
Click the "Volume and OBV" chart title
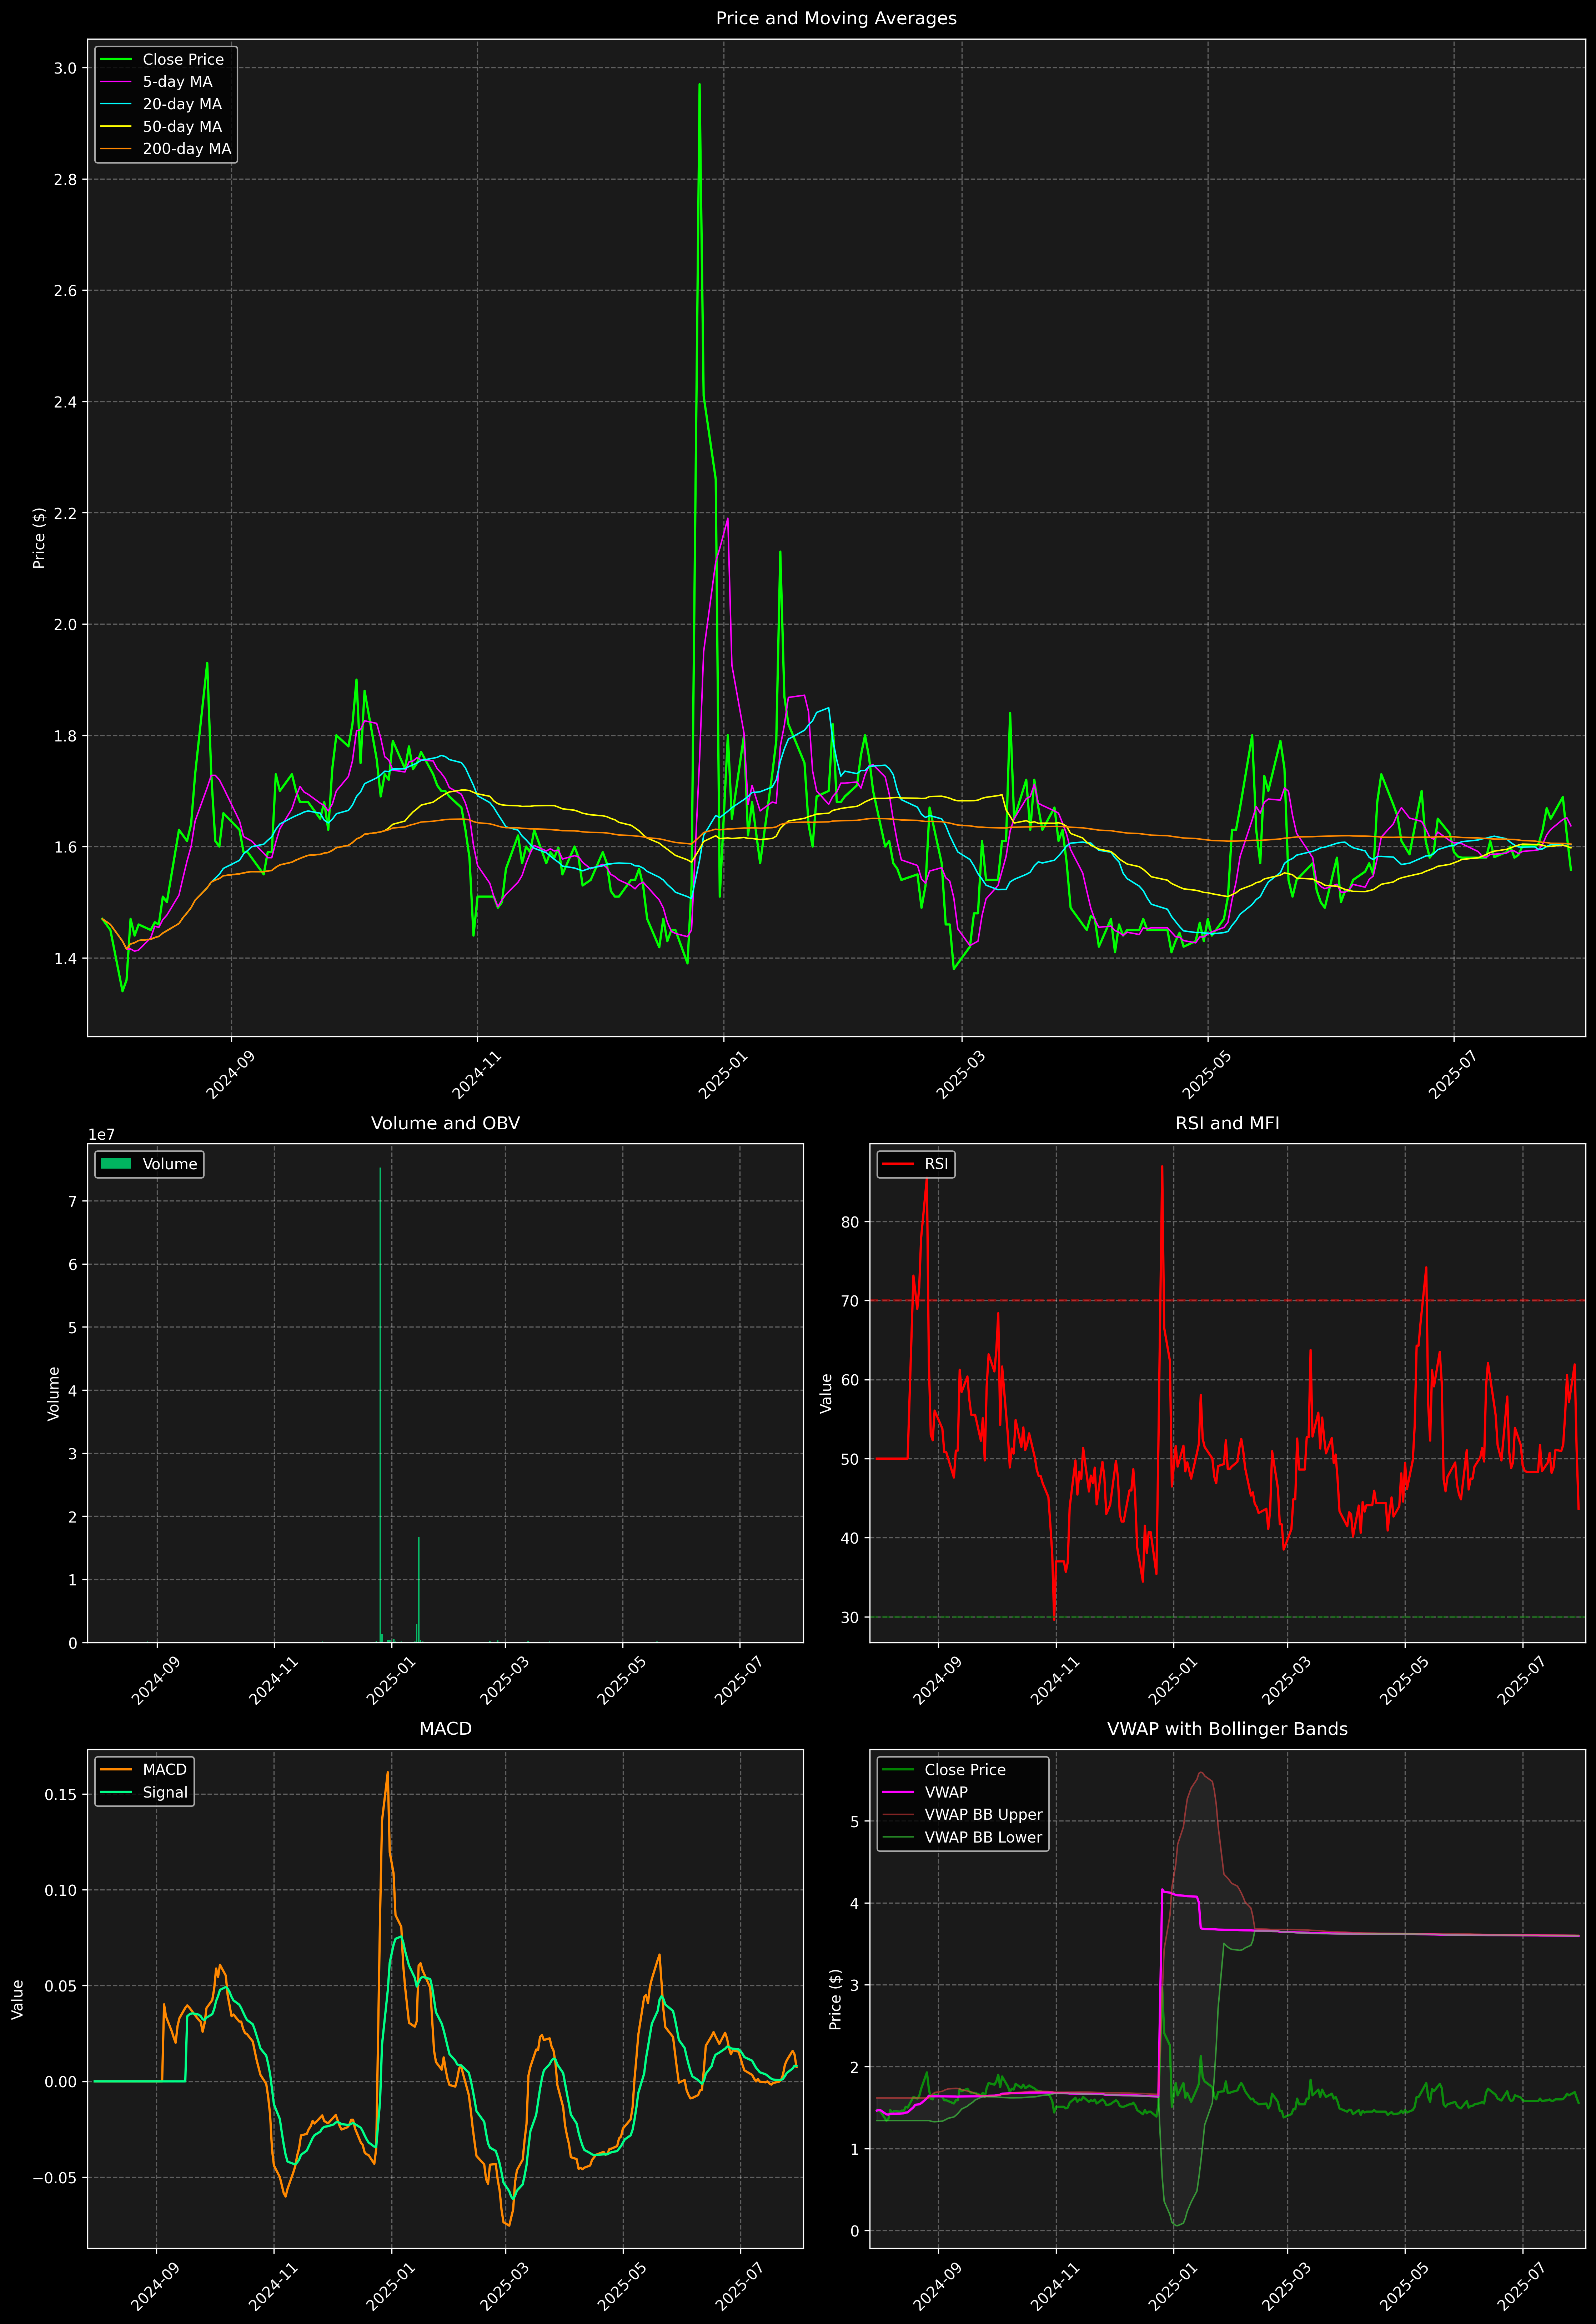(x=445, y=1123)
